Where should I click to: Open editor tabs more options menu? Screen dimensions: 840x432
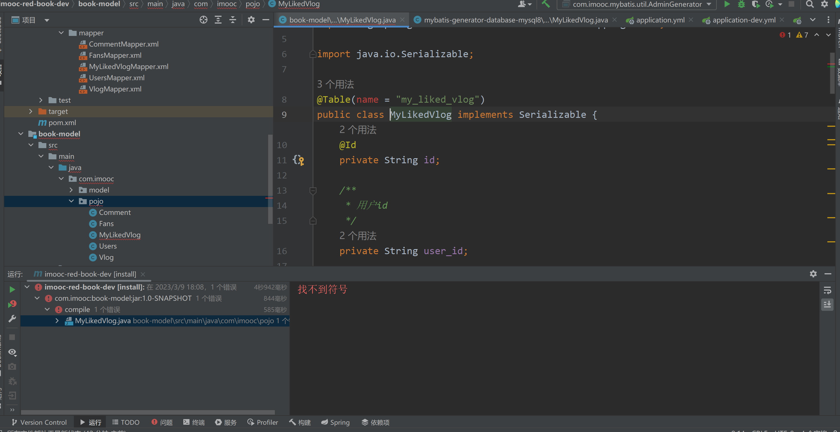click(828, 20)
